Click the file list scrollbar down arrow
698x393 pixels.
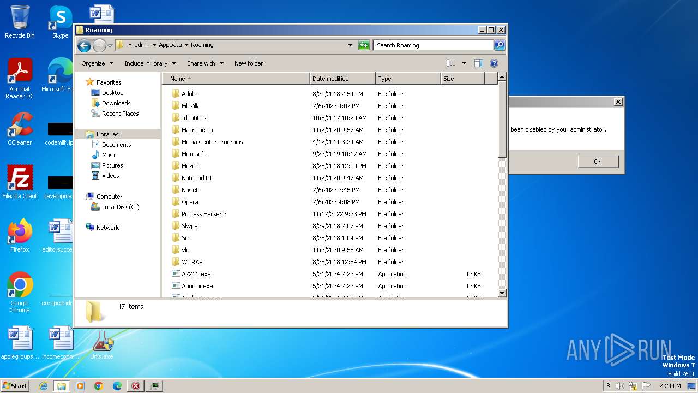tap(502, 293)
